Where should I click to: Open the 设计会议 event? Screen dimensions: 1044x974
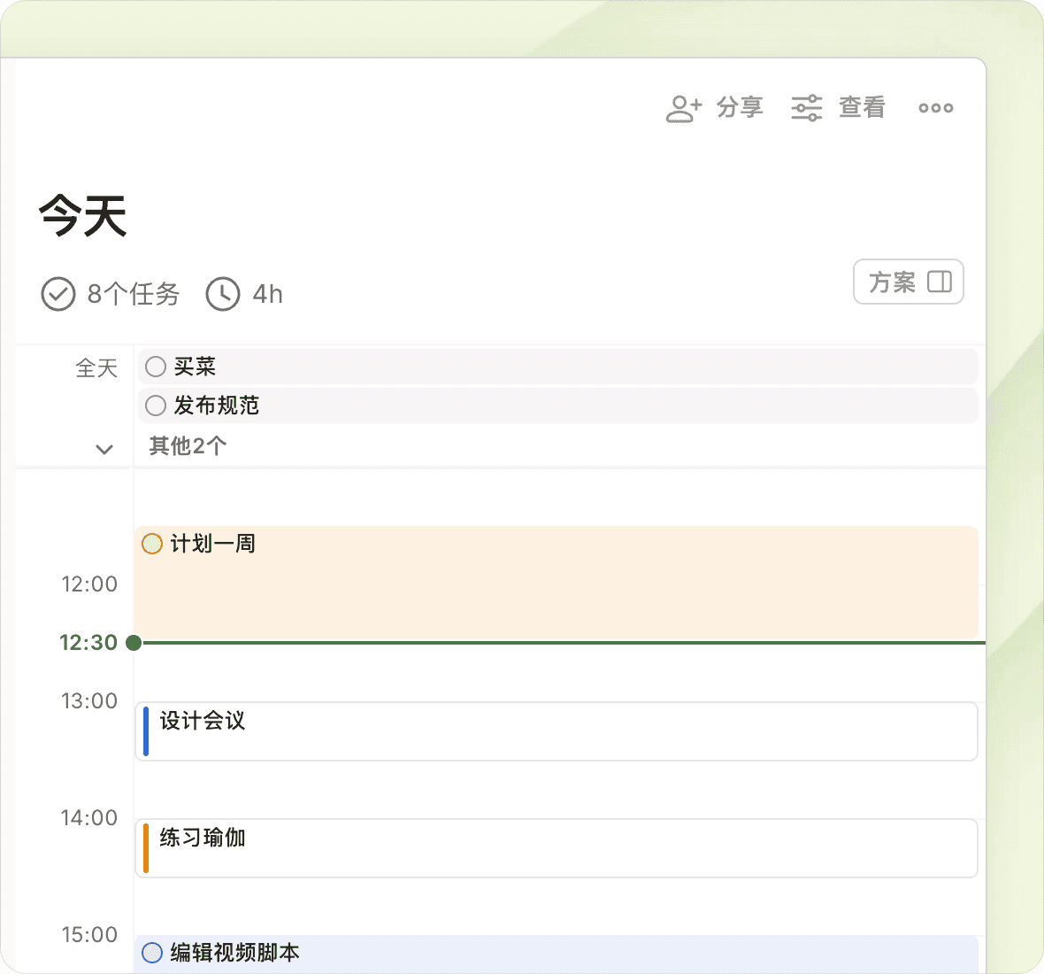pos(557,731)
